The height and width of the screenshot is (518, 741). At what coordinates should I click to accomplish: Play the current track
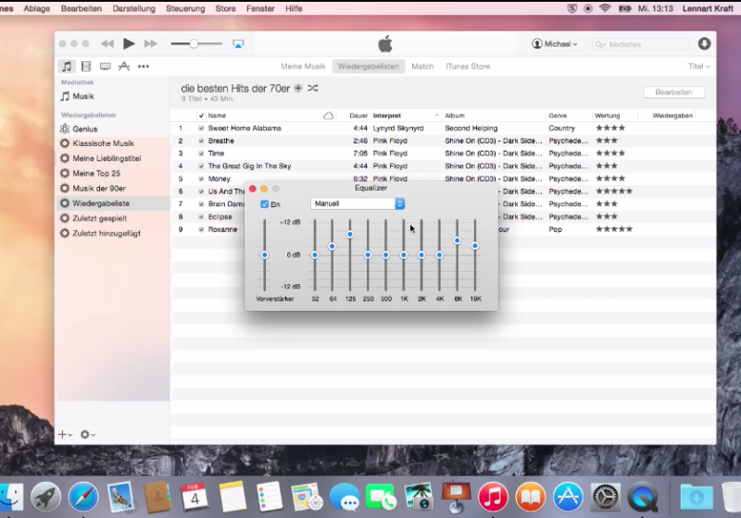[x=129, y=43]
